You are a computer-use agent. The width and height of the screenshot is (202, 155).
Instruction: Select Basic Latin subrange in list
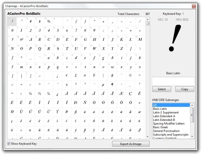point(171,109)
